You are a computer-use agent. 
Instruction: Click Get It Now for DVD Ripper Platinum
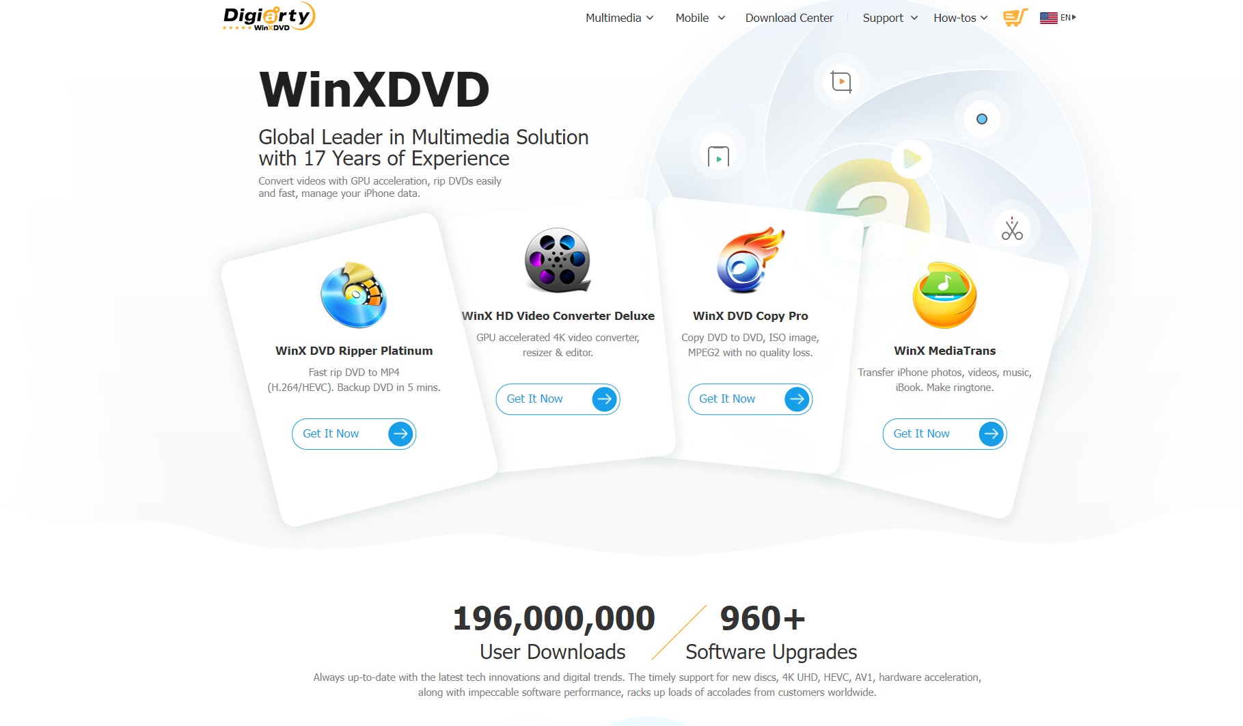click(354, 433)
